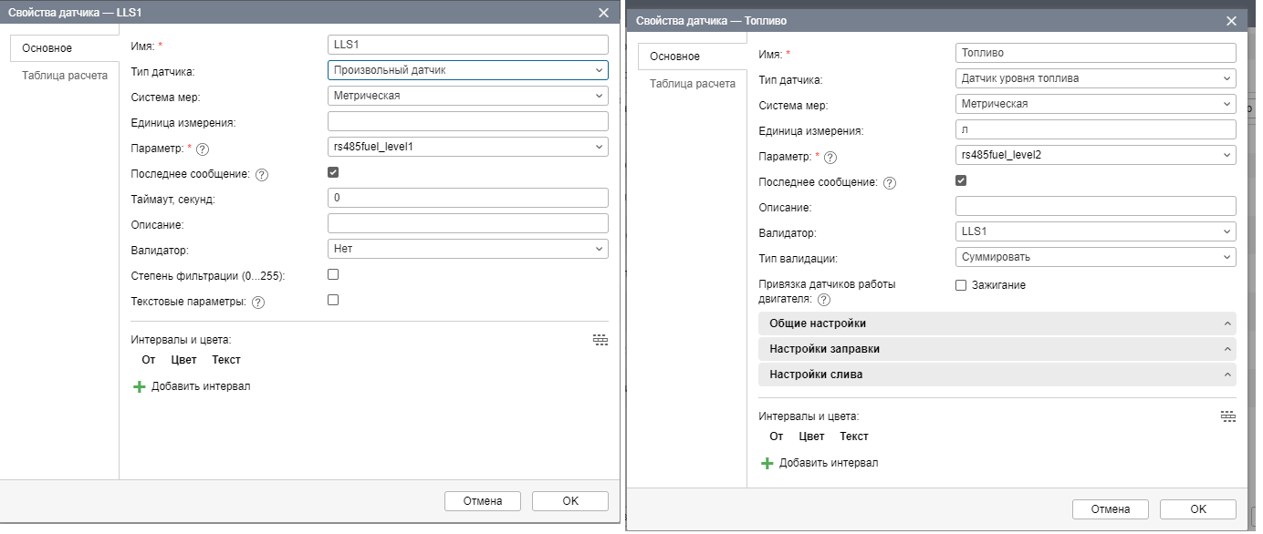Click help icon beside Текстовые параметры
Screen dimensions: 1263x534
[x=258, y=303]
